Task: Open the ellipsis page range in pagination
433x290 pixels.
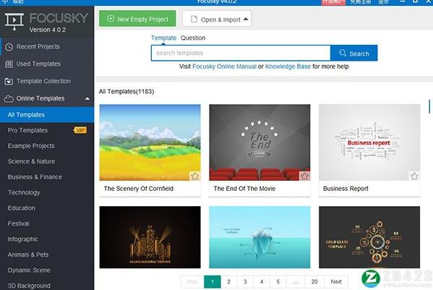Action: click(x=296, y=282)
